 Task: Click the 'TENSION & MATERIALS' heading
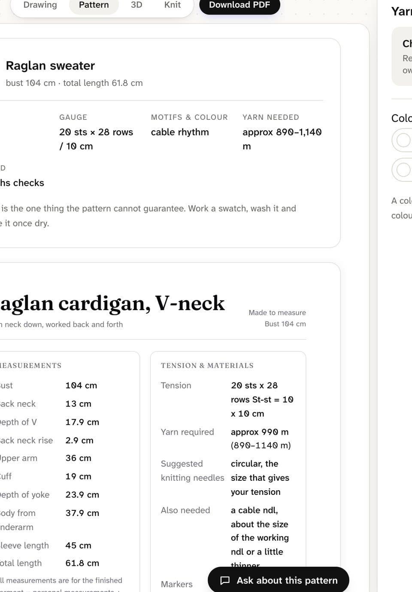tap(207, 366)
